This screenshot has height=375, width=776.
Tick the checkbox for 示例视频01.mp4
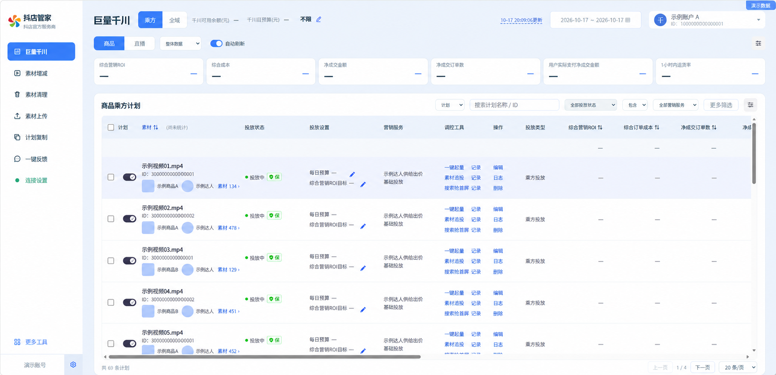pyautogui.click(x=111, y=177)
